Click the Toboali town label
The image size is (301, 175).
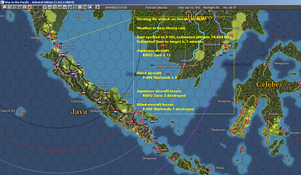(x=79, y=15)
